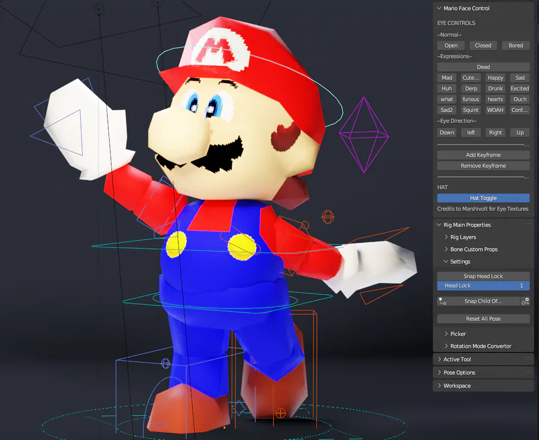
Task: Open the Snap Child Of... operator
Action: [x=483, y=301]
